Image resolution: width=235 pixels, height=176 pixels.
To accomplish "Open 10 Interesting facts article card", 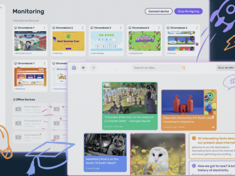I will [x=212, y=146].
